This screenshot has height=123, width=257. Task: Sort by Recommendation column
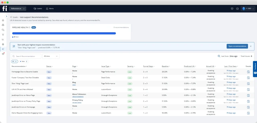click(19, 66)
